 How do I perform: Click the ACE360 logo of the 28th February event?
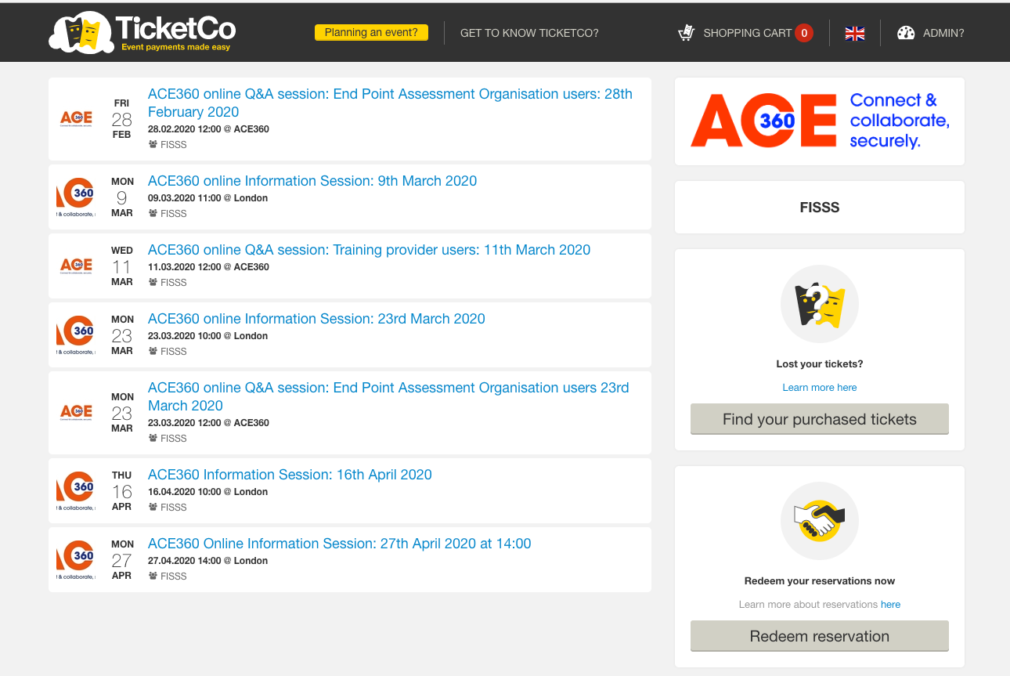(76, 118)
